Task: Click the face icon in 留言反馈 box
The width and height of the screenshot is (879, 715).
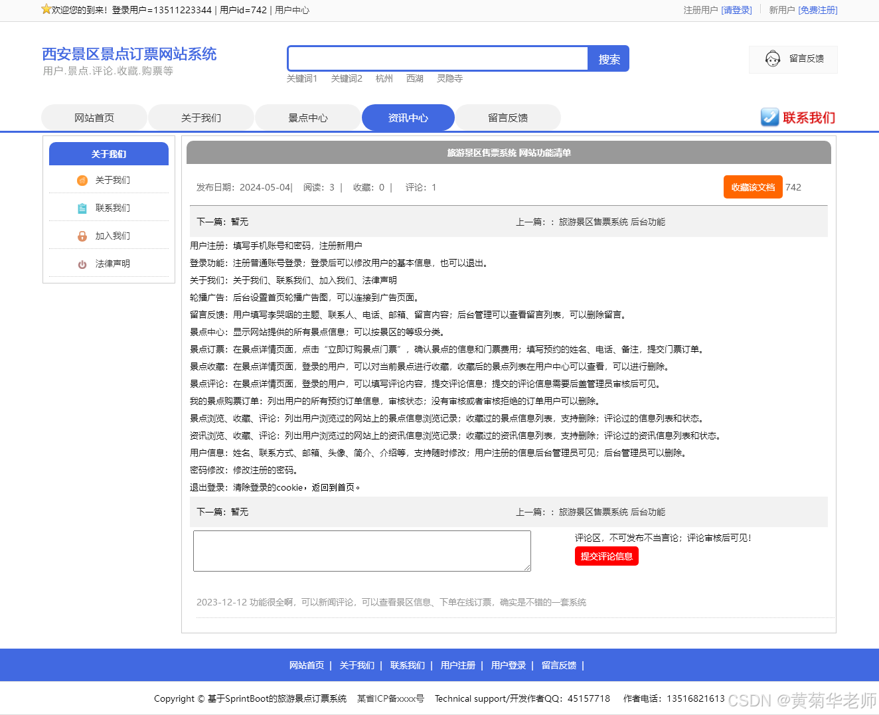Action: (772, 59)
